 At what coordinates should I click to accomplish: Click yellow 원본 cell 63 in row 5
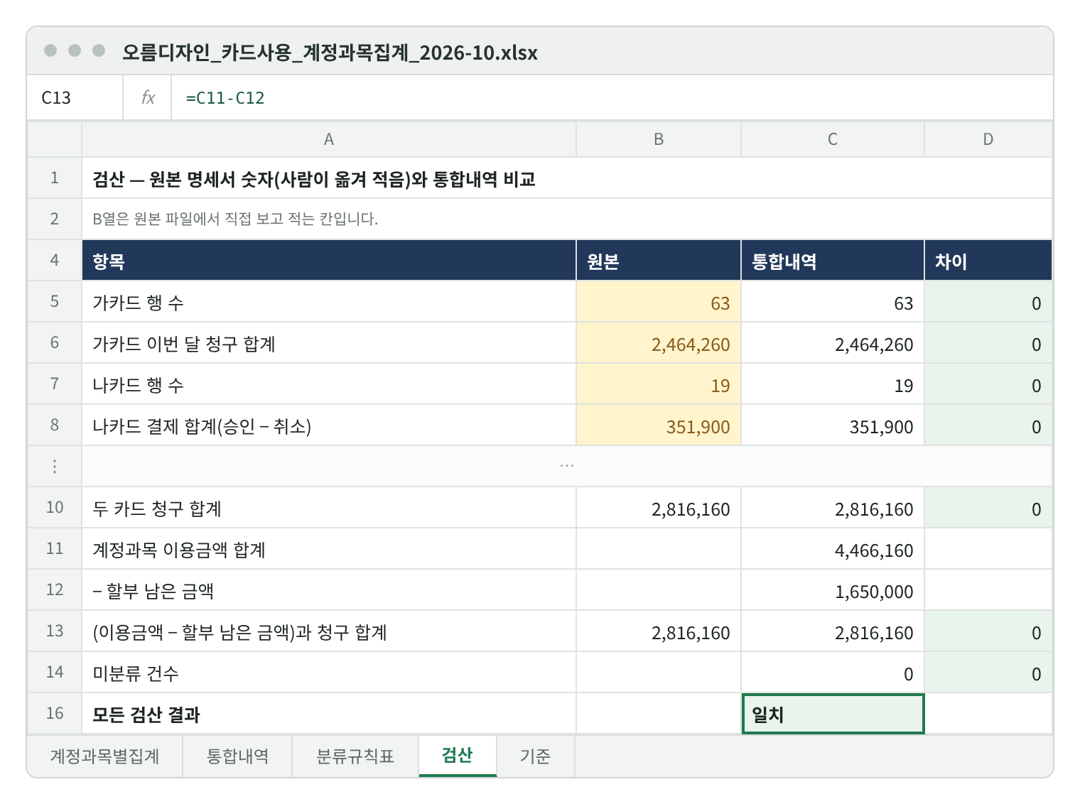coord(659,302)
